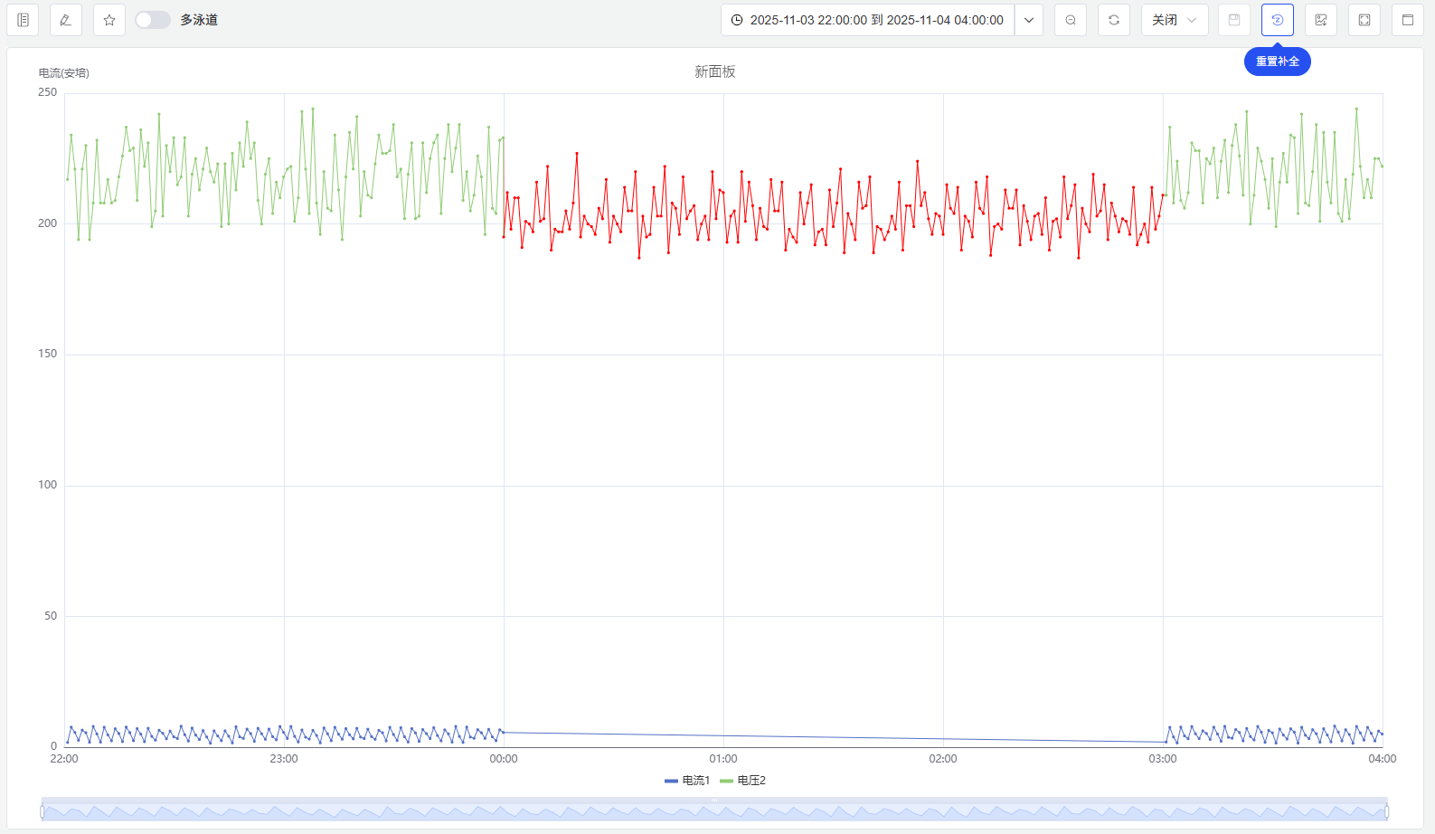Click the 重置补全 tooltip label
The height and width of the screenshot is (834, 1435).
click(x=1277, y=62)
